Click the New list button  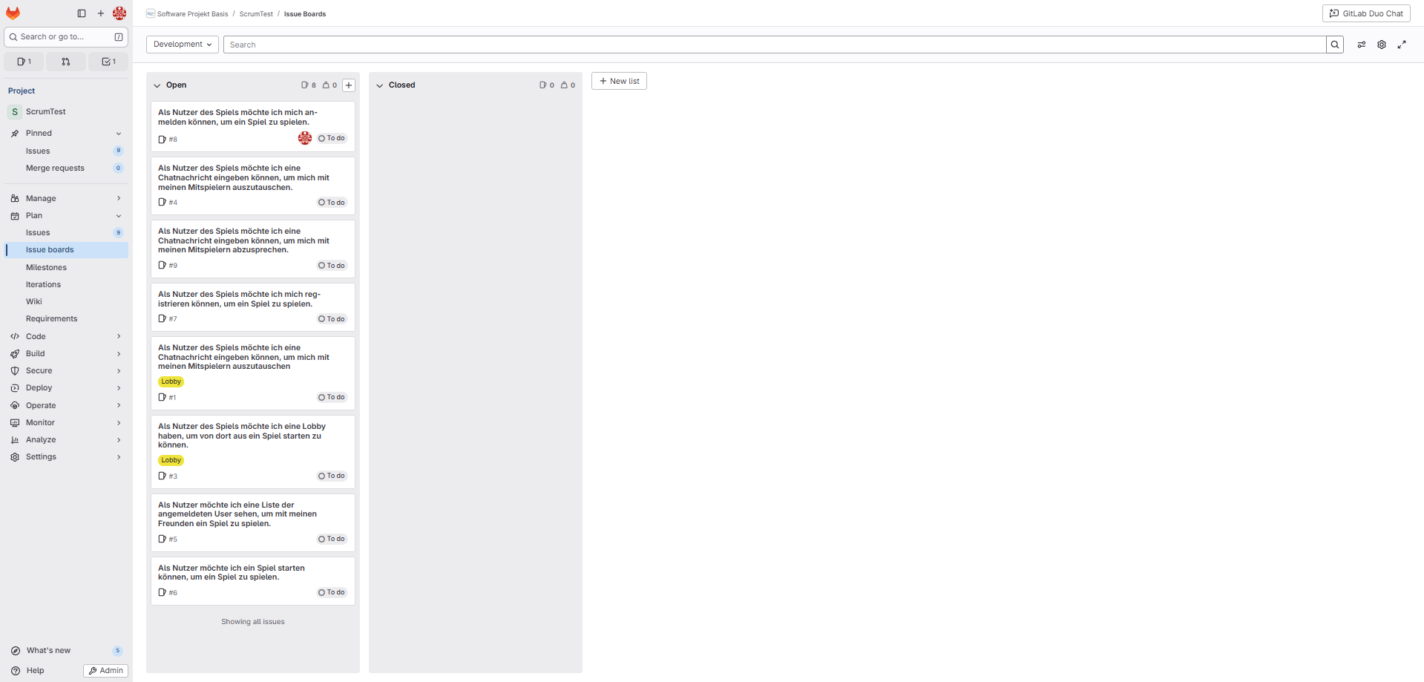(619, 81)
